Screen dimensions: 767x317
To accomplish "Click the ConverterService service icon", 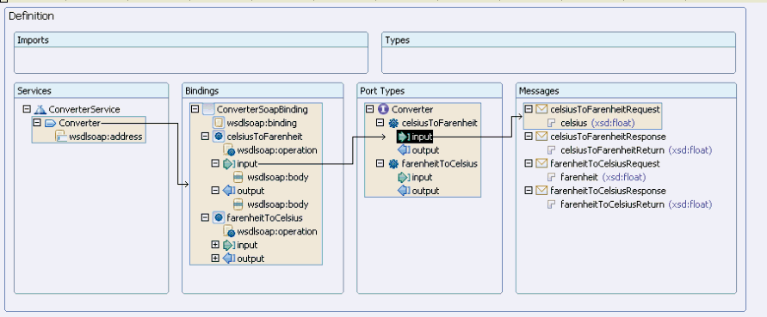I will (x=40, y=109).
